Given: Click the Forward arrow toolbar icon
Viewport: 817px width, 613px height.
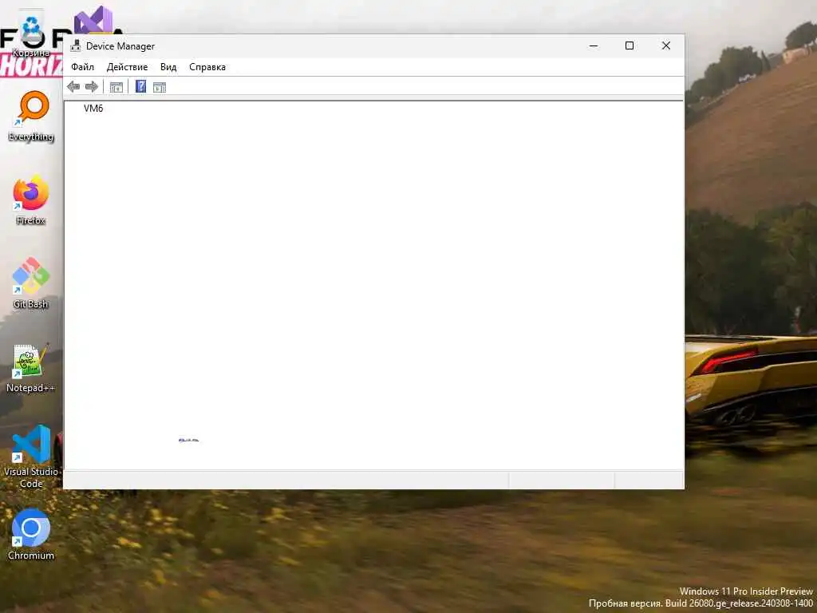Looking at the screenshot, I should 91,86.
